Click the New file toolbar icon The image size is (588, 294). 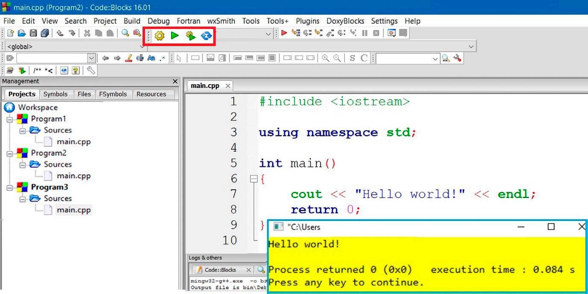(10, 33)
